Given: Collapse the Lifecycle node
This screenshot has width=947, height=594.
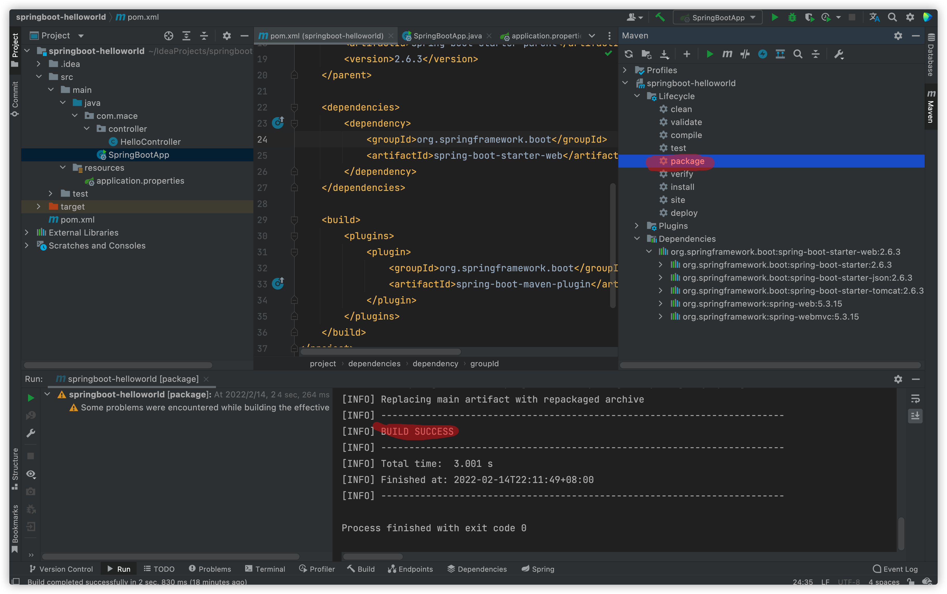Looking at the screenshot, I should [x=637, y=96].
